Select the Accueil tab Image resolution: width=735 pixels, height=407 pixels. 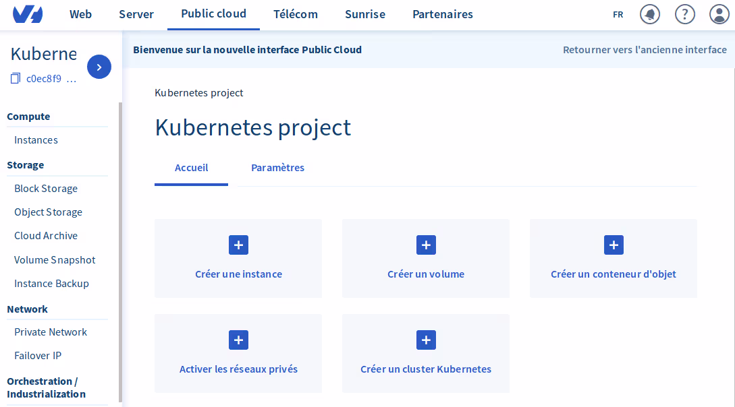pos(191,168)
